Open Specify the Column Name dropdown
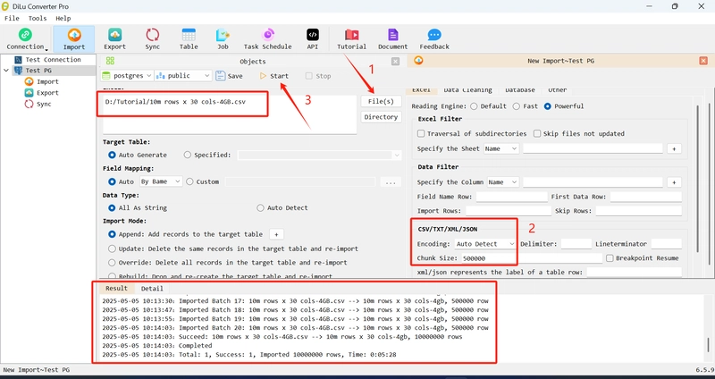715x379 pixels. click(x=503, y=182)
